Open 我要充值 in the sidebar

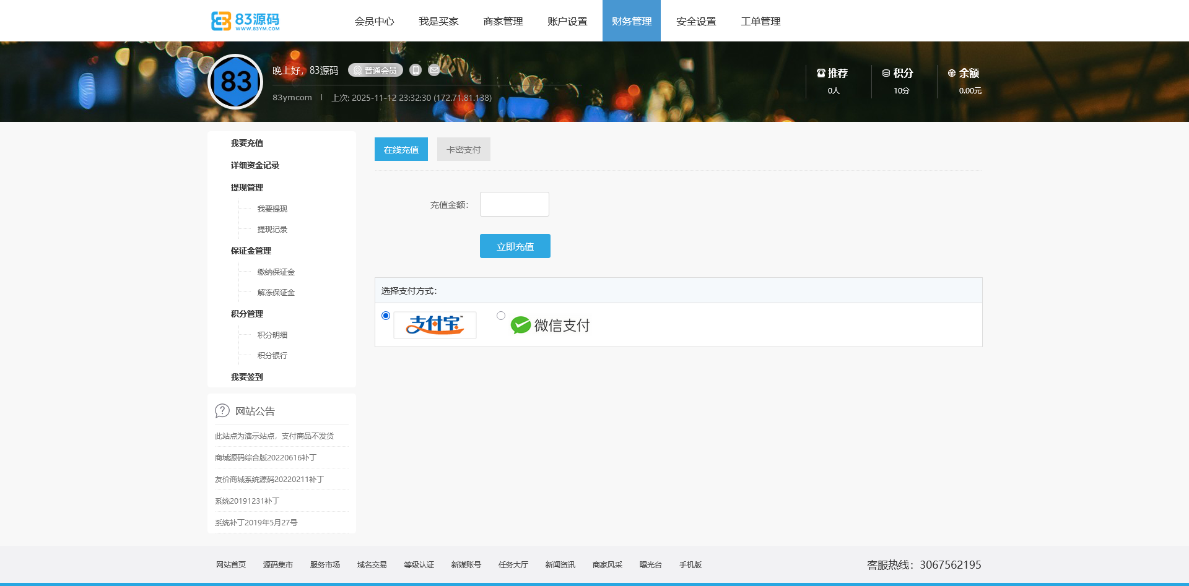click(247, 143)
